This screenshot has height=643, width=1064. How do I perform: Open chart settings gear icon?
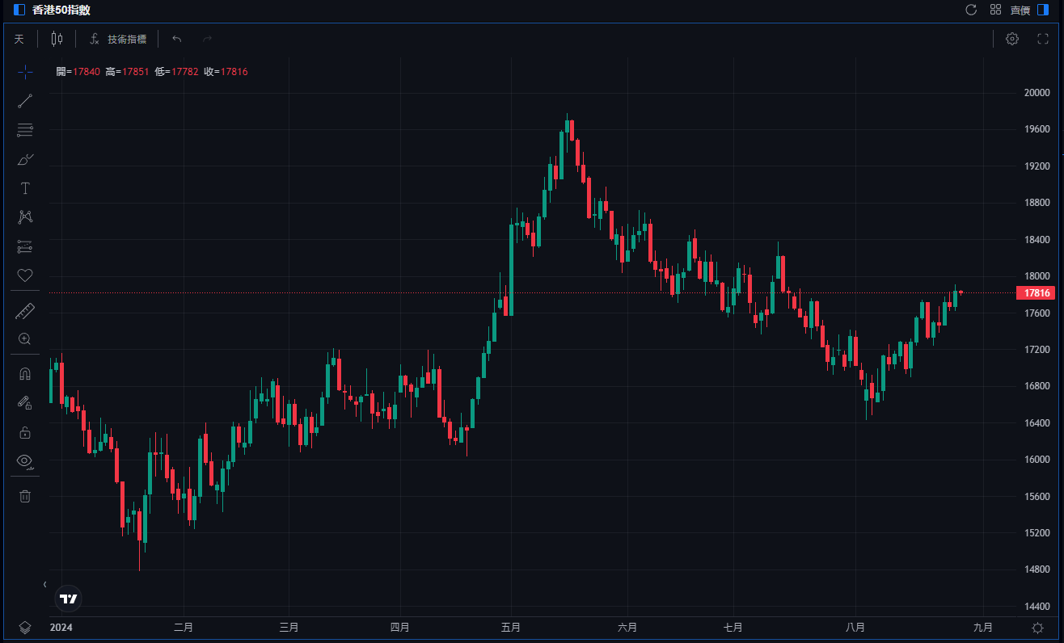[x=1012, y=39]
